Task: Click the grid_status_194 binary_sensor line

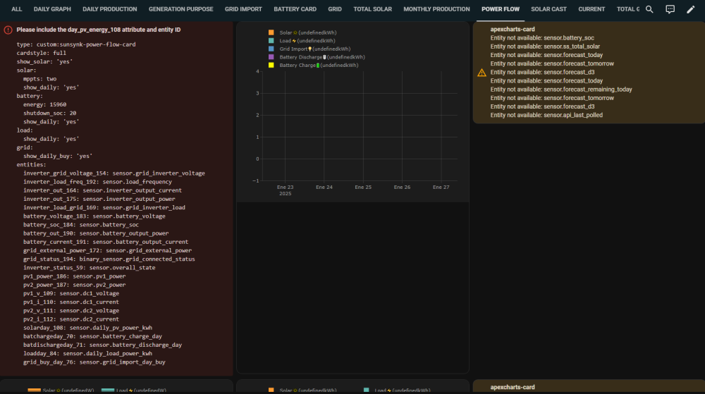Action: [109, 259]
